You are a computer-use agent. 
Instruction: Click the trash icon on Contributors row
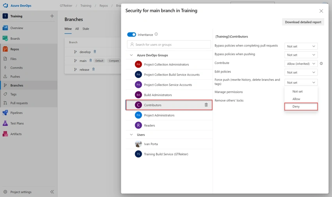coord(206,105)
